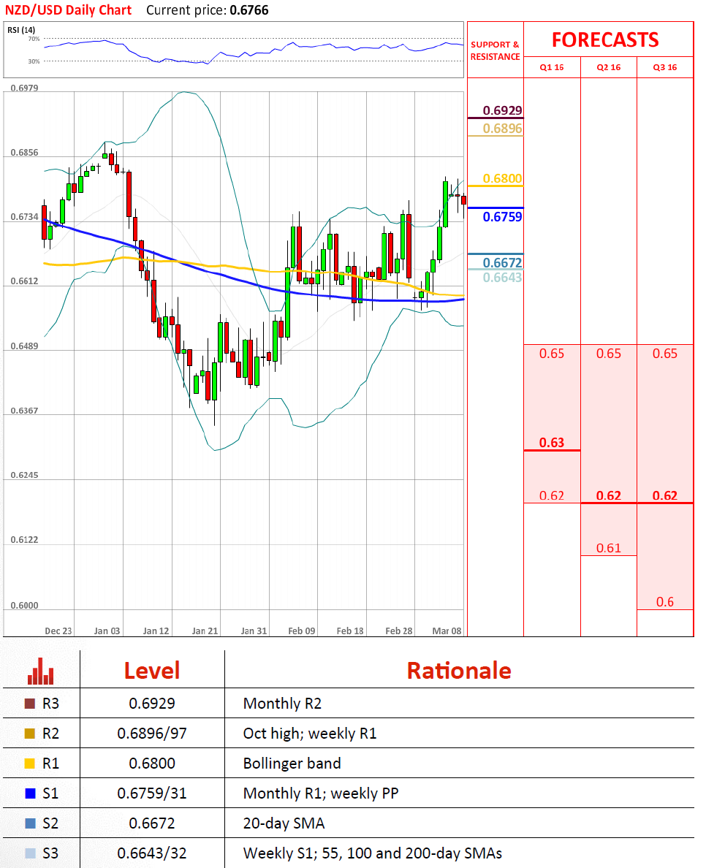The width and height of the screenshot is (706, 868).
Task: Click the Mar 08 date axis label
Action: 447,631
